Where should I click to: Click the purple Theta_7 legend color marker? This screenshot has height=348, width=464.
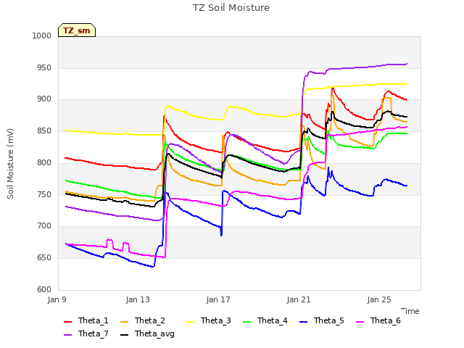67,335
